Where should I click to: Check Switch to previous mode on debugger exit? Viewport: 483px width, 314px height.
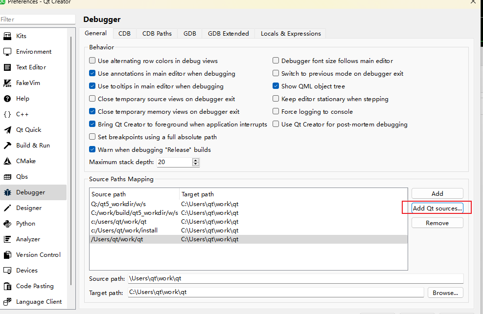(x=276, y=73)
